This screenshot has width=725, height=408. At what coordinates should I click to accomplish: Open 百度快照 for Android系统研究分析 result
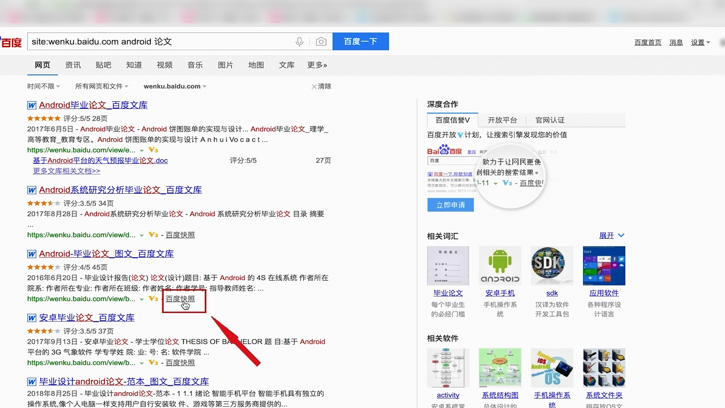click(x=180, y=235)
